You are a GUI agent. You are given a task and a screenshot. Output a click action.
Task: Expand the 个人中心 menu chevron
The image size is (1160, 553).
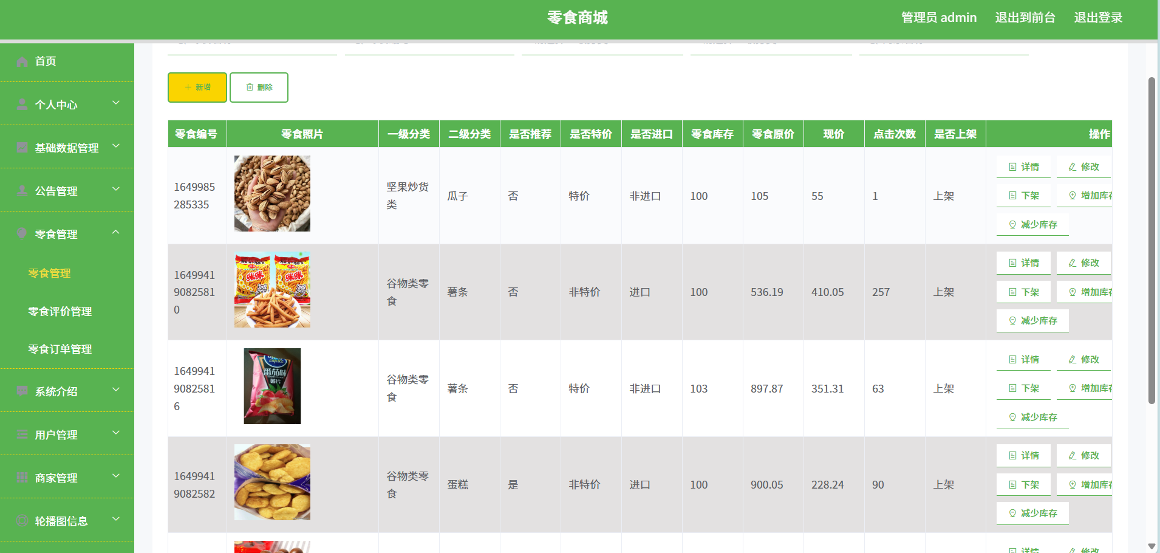coord(116,103)
